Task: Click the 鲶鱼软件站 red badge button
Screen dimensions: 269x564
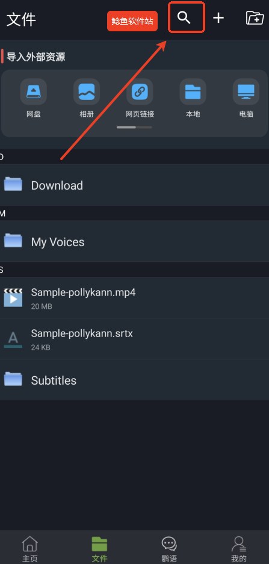Action: coord(132,21)
